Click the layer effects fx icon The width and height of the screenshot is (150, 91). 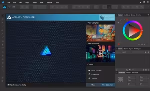[x=132, y=70]
